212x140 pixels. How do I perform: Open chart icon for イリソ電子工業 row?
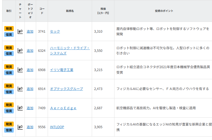(20, 70)
